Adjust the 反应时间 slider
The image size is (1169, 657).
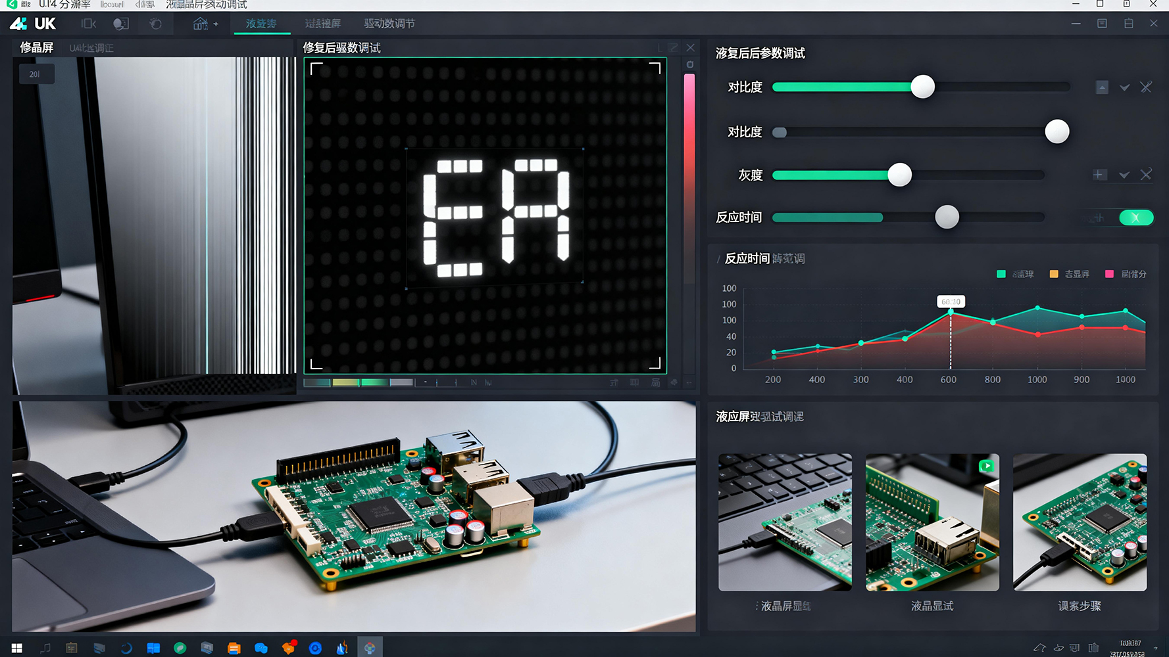[947, 217]
